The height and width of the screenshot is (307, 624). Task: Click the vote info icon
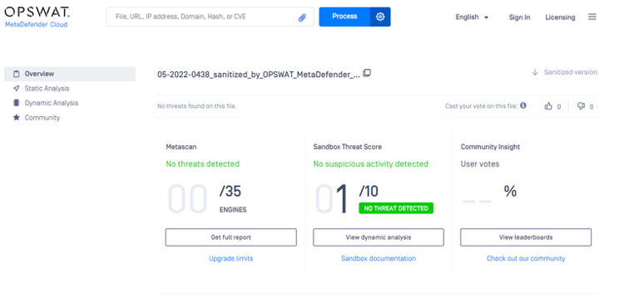click(523, 105)
